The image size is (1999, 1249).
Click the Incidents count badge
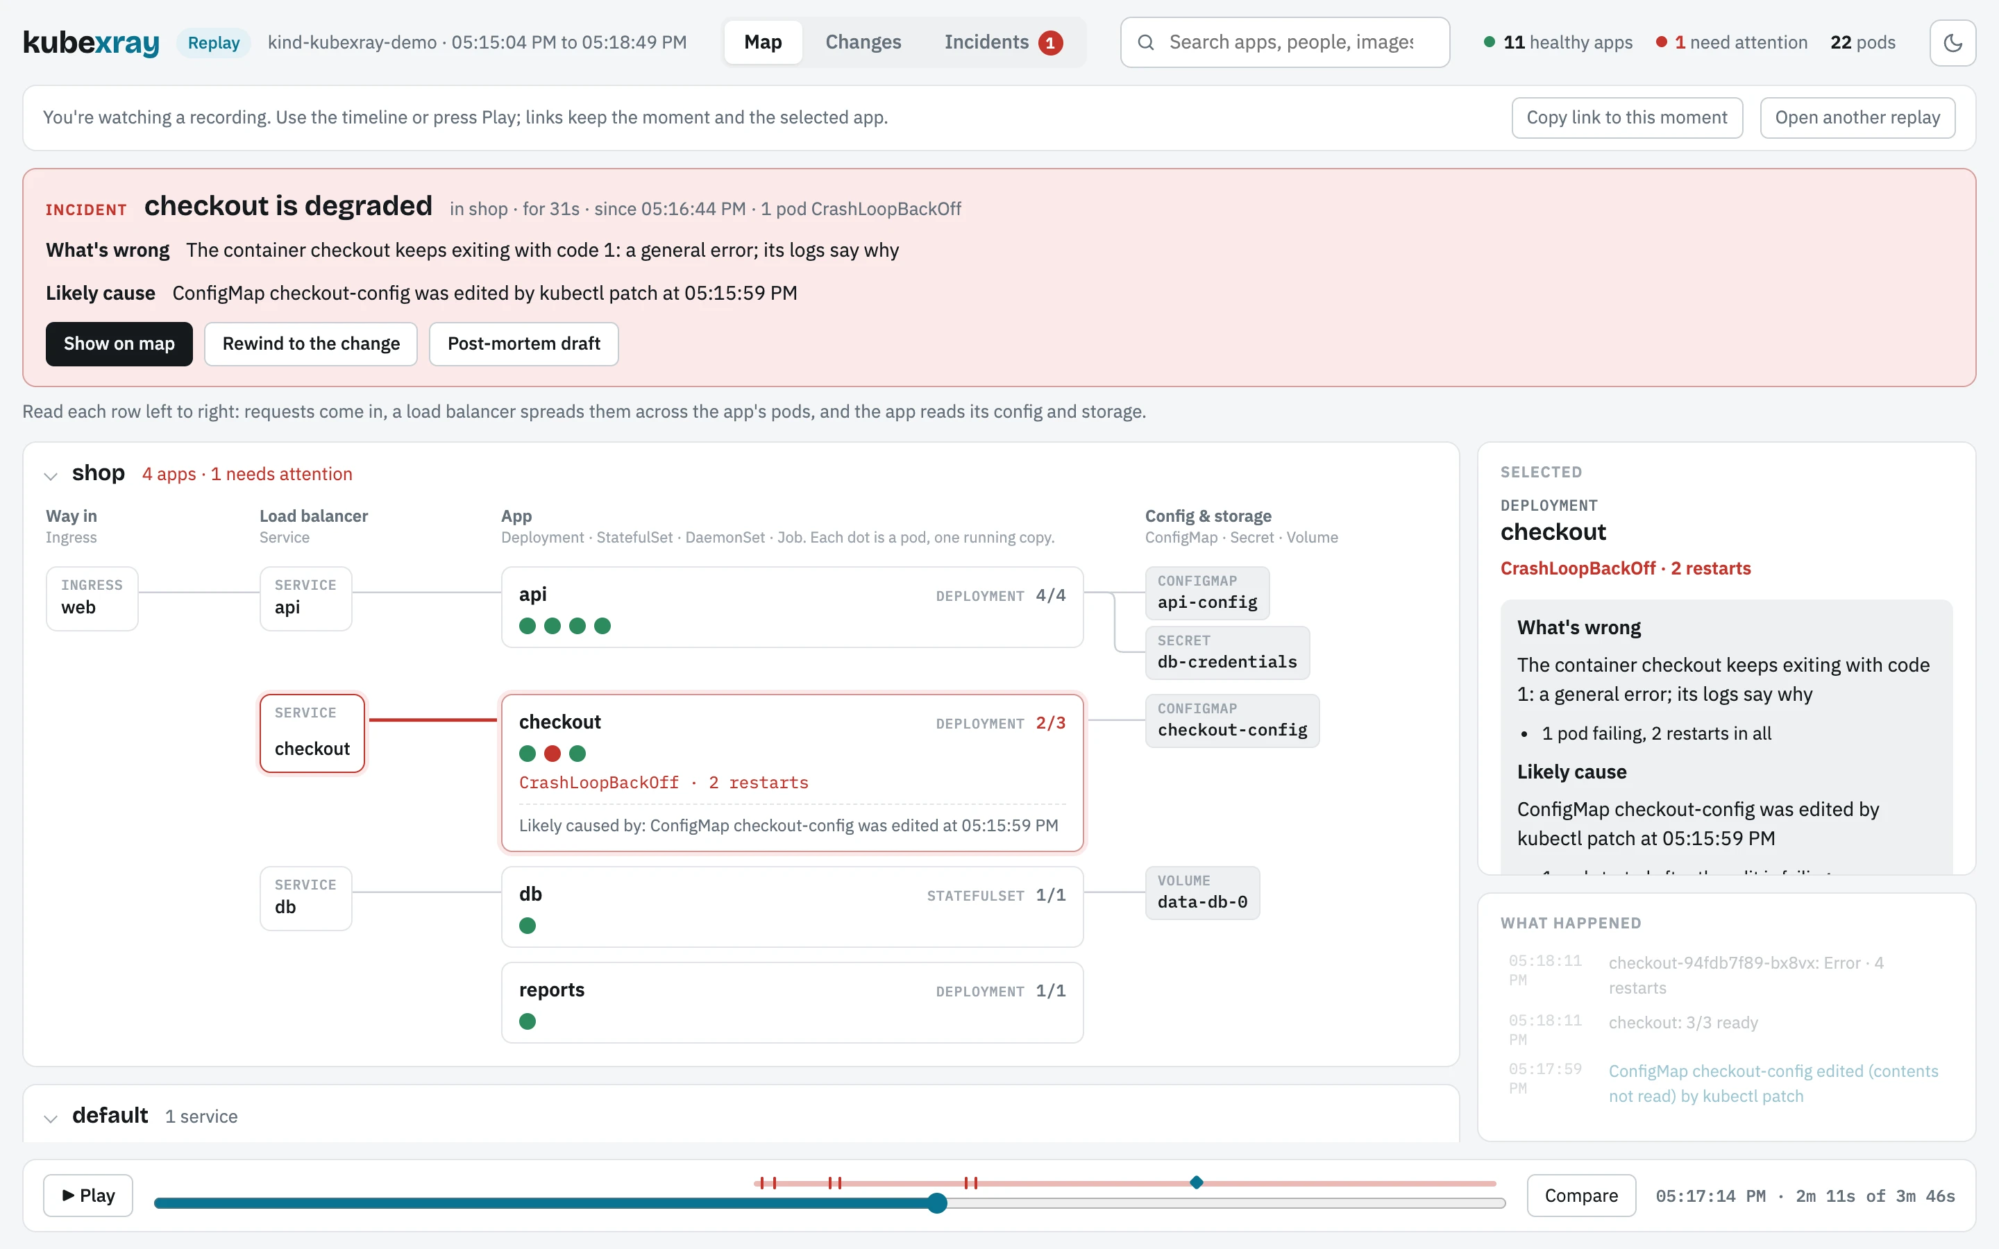1051,42
